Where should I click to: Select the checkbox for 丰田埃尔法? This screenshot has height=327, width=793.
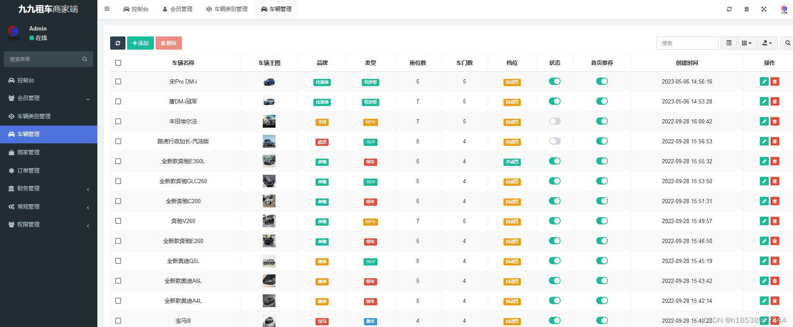[x=118, y=121]
